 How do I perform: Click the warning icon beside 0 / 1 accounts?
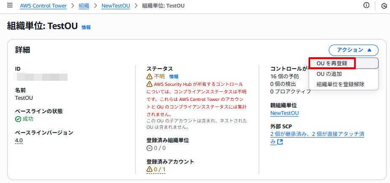149,170
